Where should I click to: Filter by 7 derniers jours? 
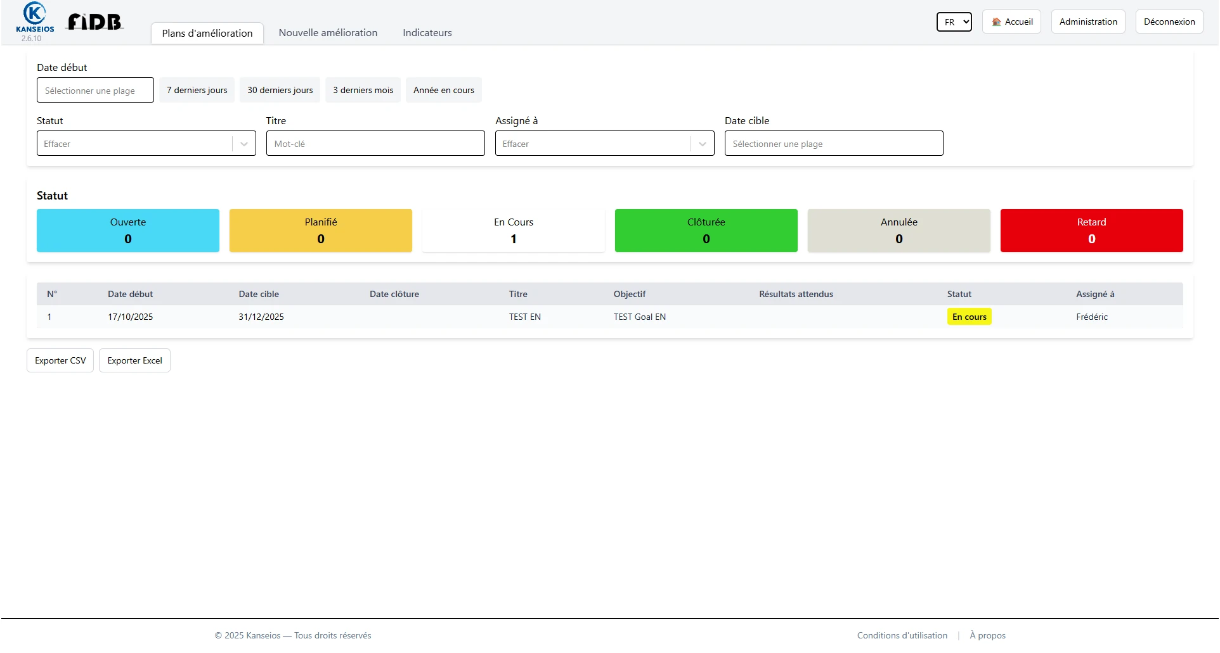[197, 90]
